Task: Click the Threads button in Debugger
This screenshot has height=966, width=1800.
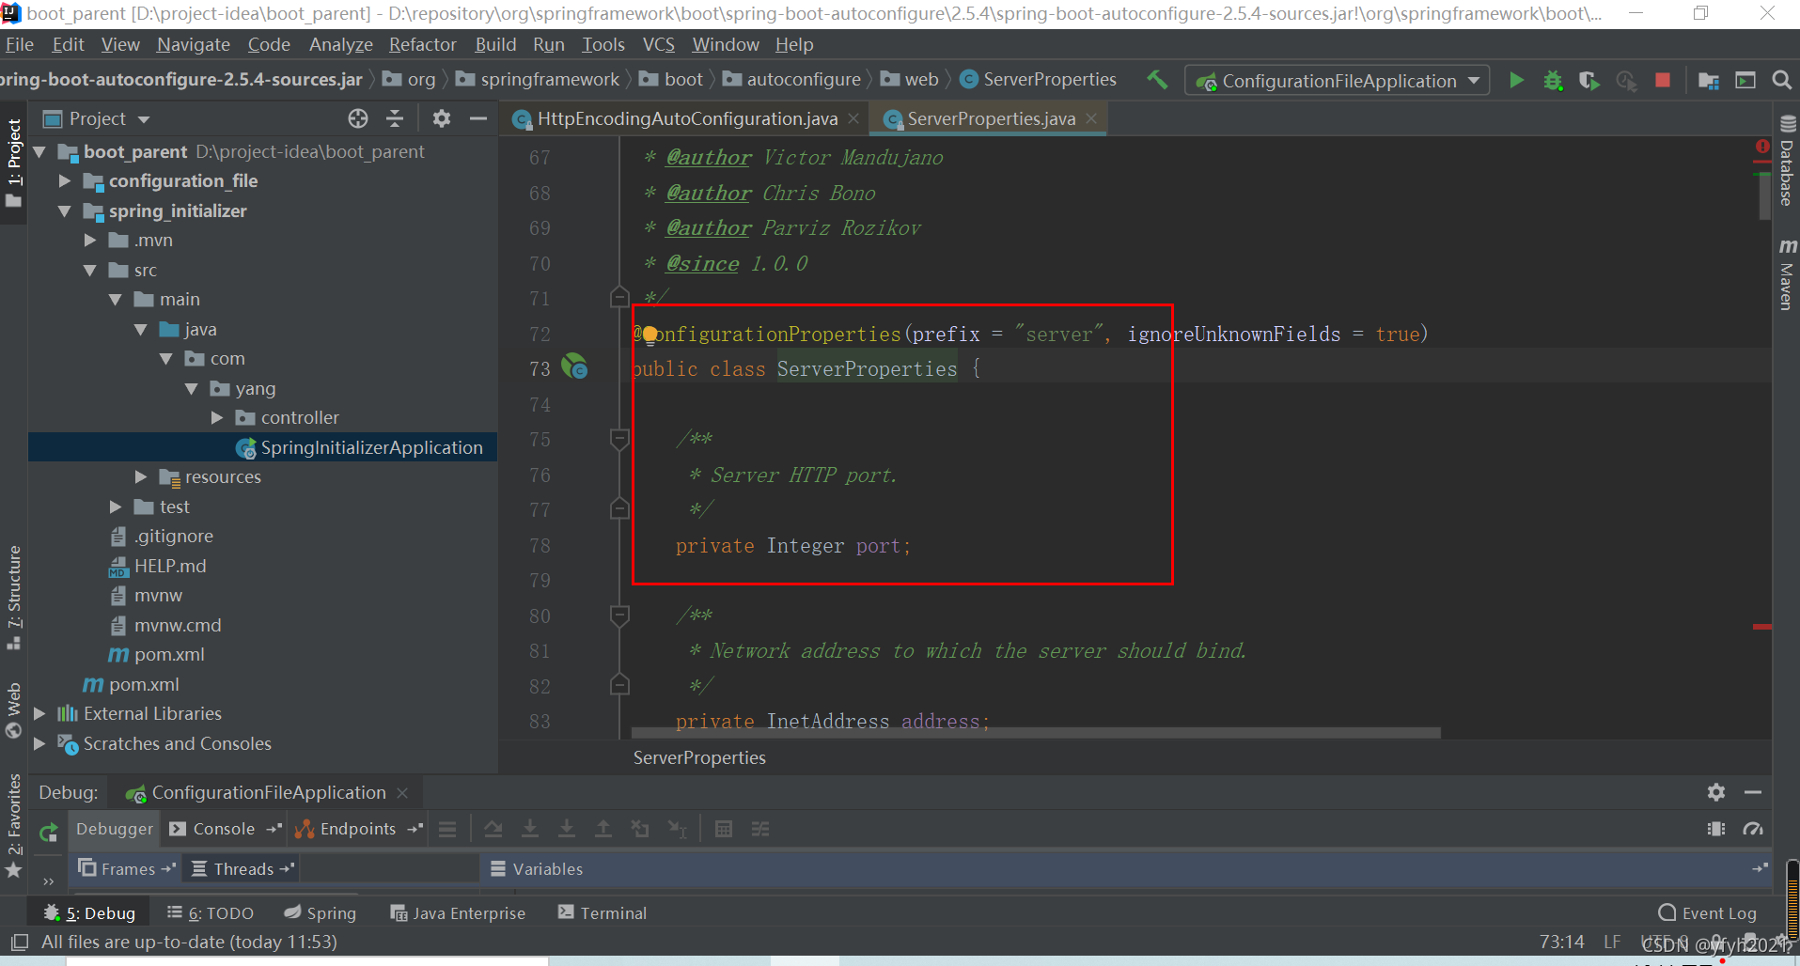Action: [x=241, y=868]
